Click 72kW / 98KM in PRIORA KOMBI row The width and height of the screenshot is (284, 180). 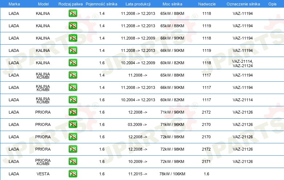click(x=172, y=161)
